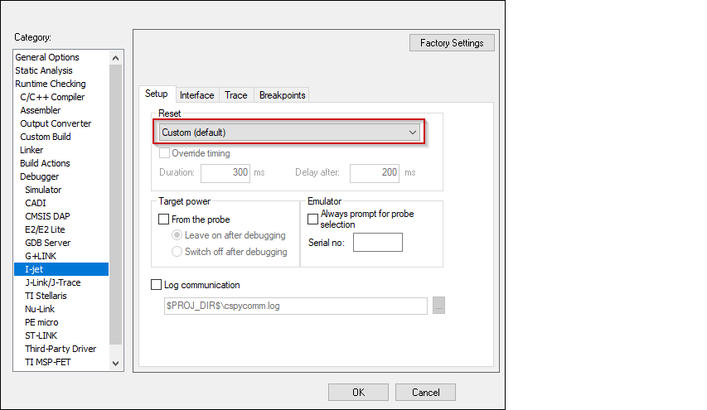Click the Serial no input field

(377, 242)
